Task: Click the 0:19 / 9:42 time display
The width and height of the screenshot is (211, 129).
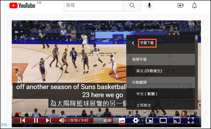Action: click(79, 120)
